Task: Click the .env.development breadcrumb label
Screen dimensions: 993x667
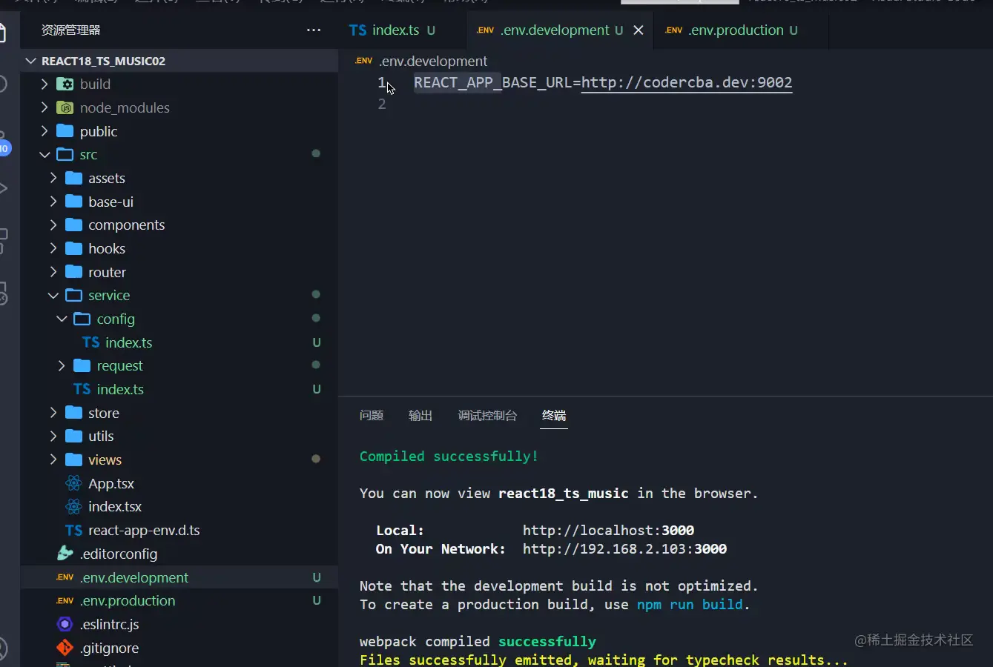Action: pos(433,61)
